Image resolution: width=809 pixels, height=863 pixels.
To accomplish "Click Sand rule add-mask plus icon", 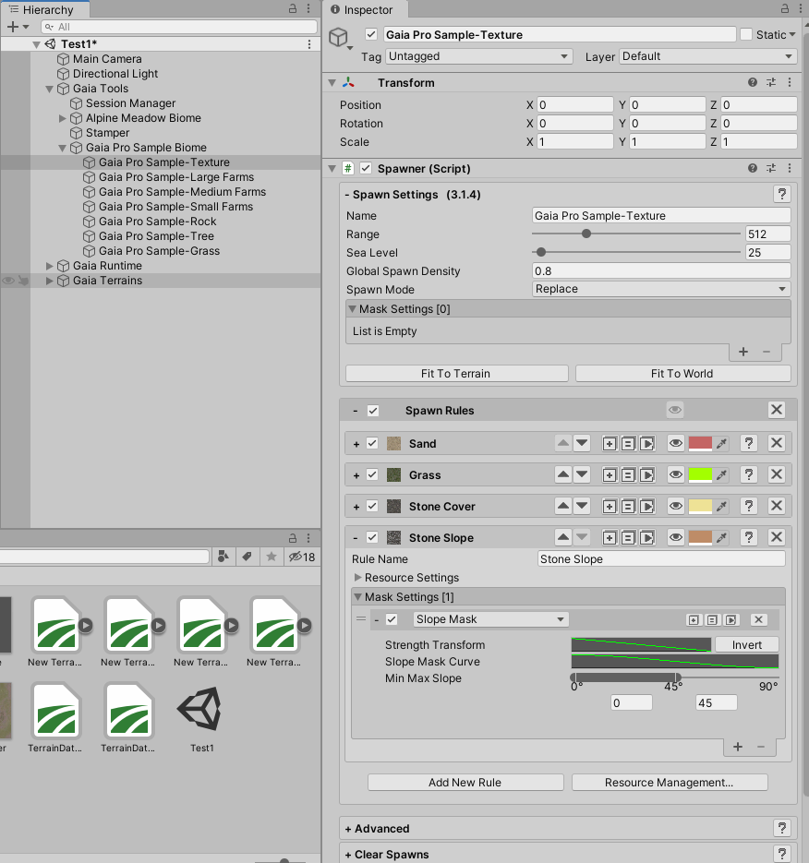I will click(610, 444).
